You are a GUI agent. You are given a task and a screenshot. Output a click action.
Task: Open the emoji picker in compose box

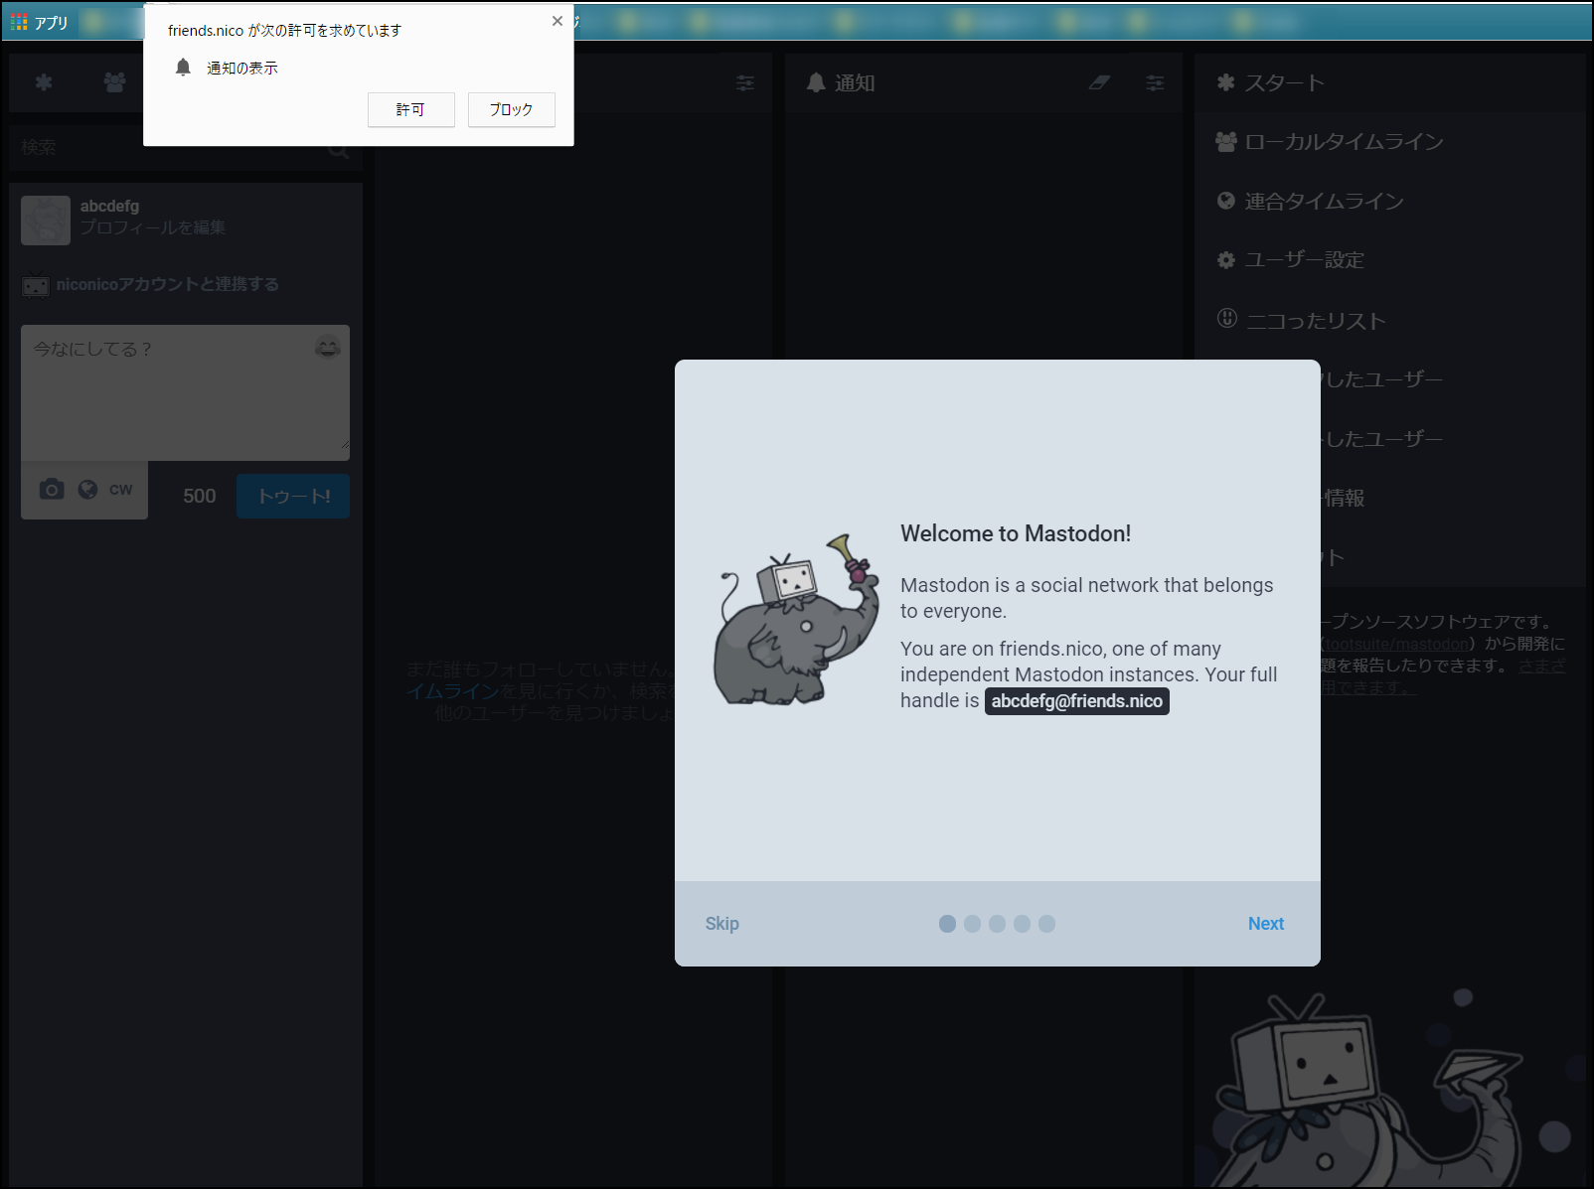[327, 347]
